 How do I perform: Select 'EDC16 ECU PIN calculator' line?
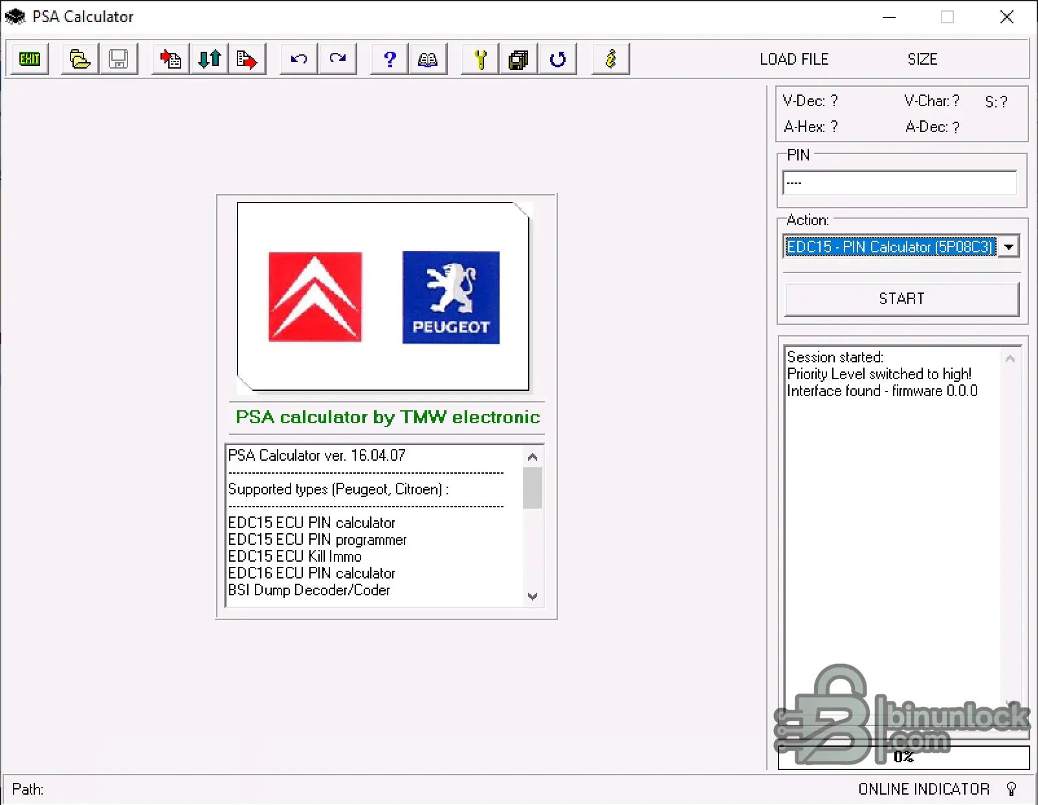click(312, 573)
